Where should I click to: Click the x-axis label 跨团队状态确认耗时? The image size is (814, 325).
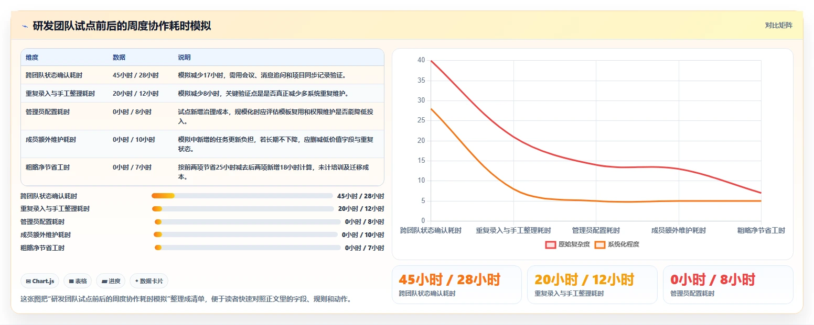coord(431,230)
